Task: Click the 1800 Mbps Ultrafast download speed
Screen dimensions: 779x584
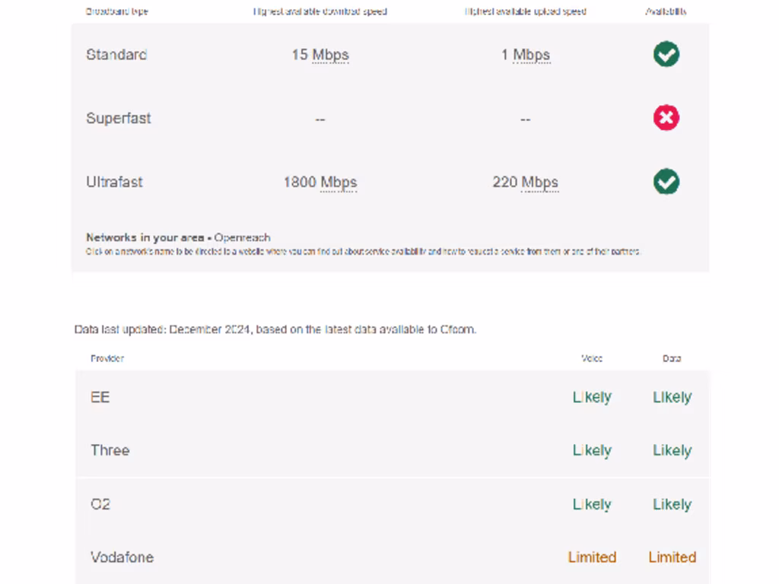Action: click(x=320, y=182)
